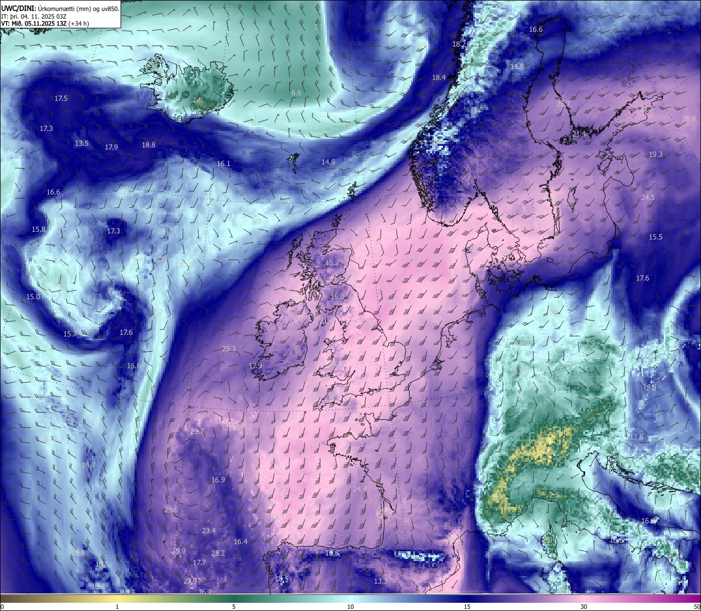Click the 18.8 value on the map
Screen dimensions: 701x611
coord(148,145)
